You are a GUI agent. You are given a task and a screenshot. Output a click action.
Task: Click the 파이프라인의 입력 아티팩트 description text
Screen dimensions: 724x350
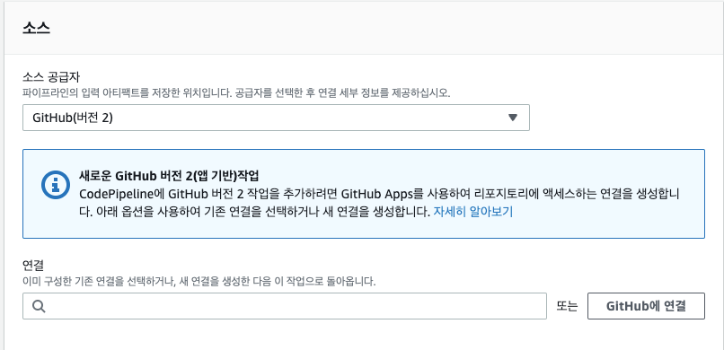click(x=236, y=92)
